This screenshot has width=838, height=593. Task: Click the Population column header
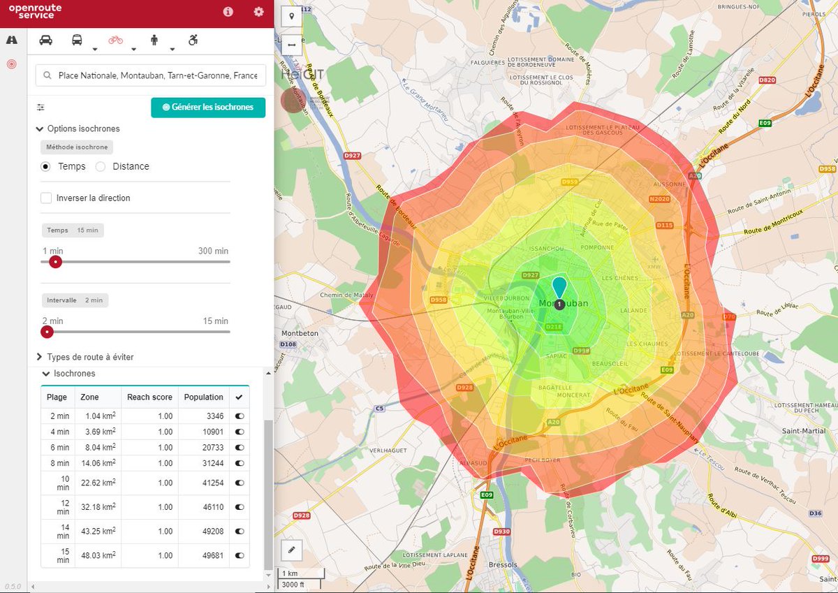pyautogui.click(x=204, y=397)
